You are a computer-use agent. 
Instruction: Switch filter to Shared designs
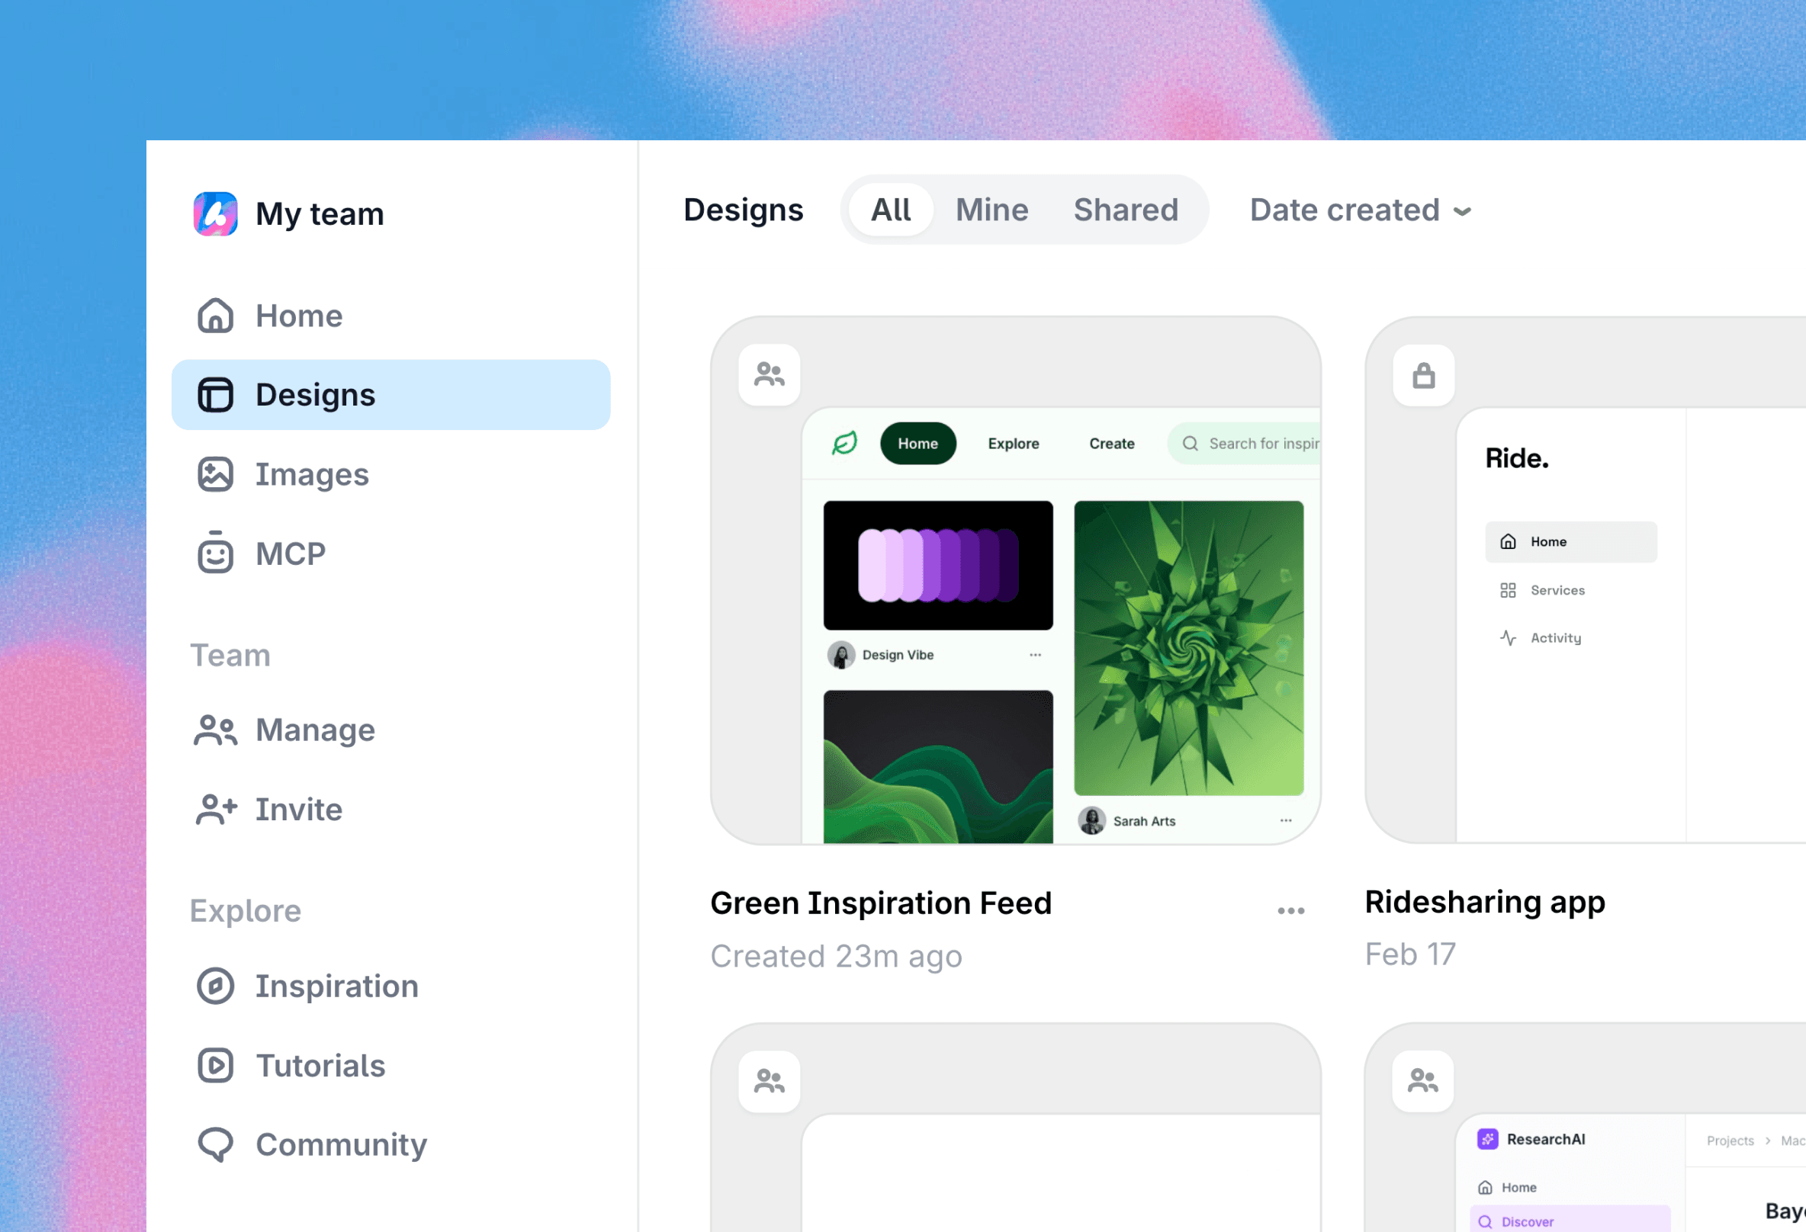pyautogui.click(x=1125, y=210)
